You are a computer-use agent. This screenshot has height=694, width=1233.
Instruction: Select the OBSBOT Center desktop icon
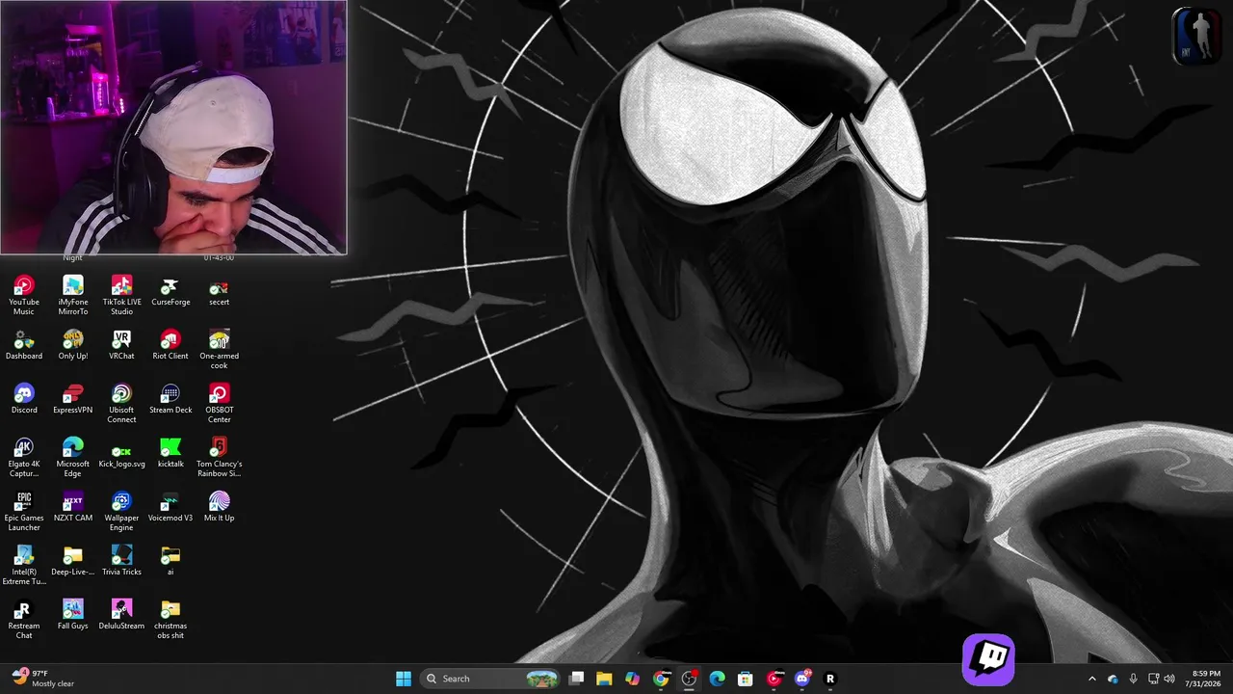coord(219,403)
